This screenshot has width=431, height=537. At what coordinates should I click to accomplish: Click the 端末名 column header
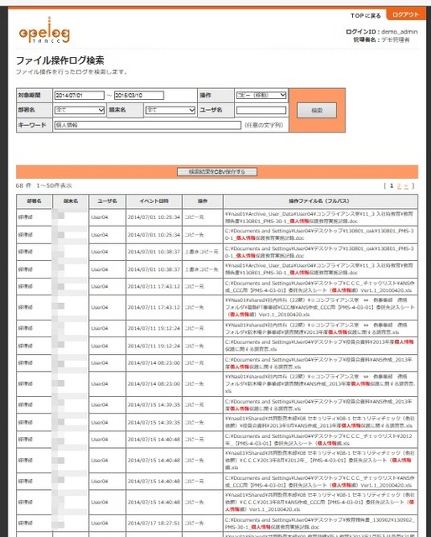coord(70,201)
